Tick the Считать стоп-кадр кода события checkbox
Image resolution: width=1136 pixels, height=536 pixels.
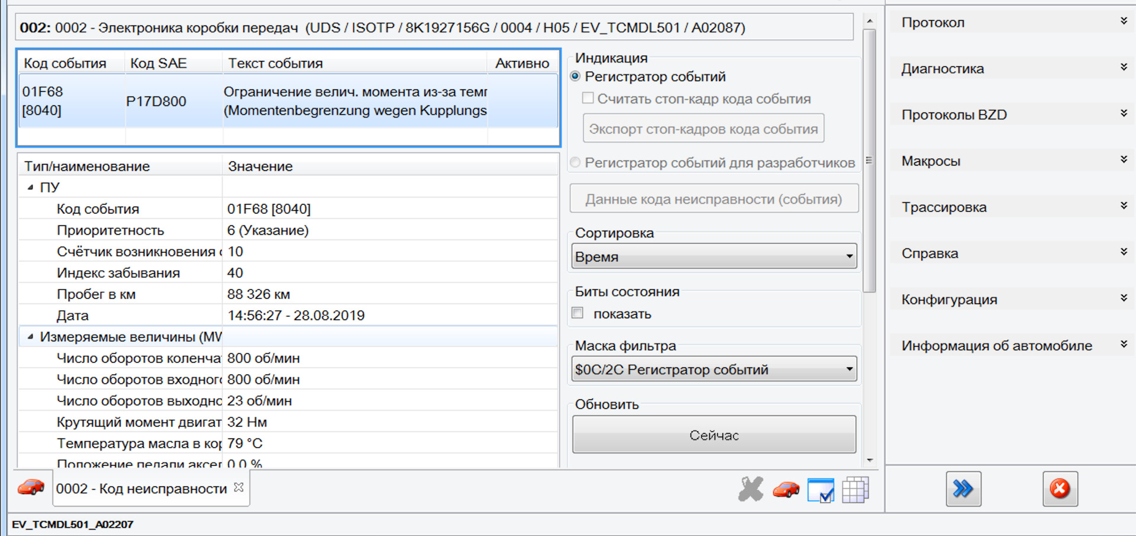coord(588,98)
